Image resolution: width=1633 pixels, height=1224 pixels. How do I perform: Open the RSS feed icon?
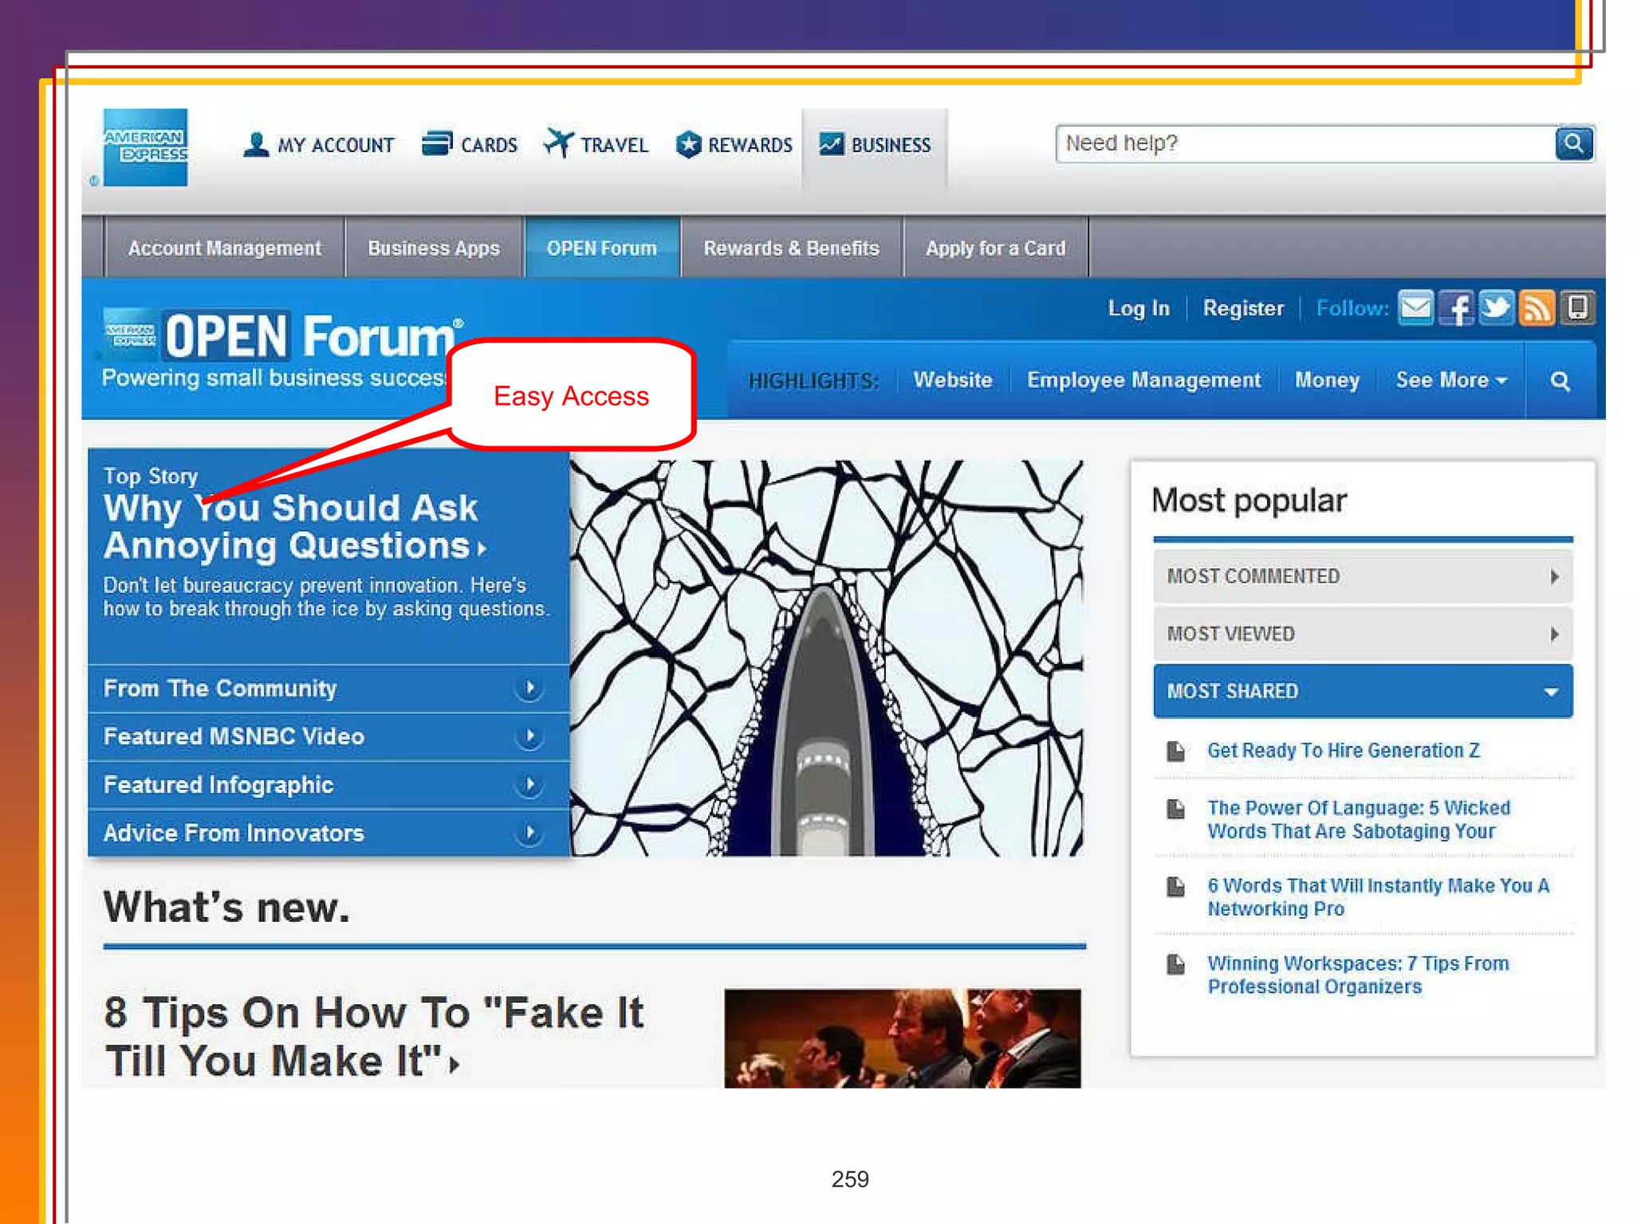coord(1537,308)
